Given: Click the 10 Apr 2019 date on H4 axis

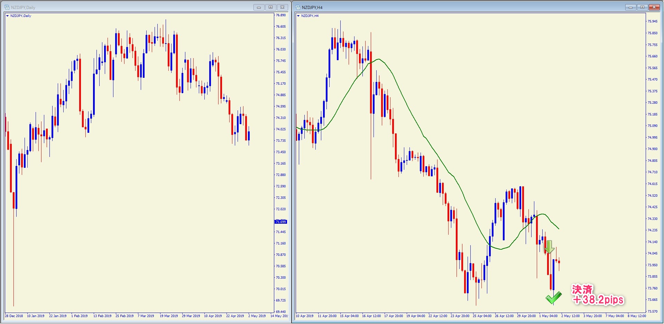Looking at the screenshot, I should (x=305, y=316).
